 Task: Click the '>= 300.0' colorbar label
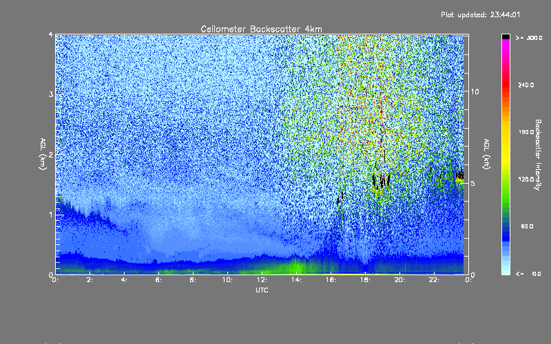[x=529, y=38]
